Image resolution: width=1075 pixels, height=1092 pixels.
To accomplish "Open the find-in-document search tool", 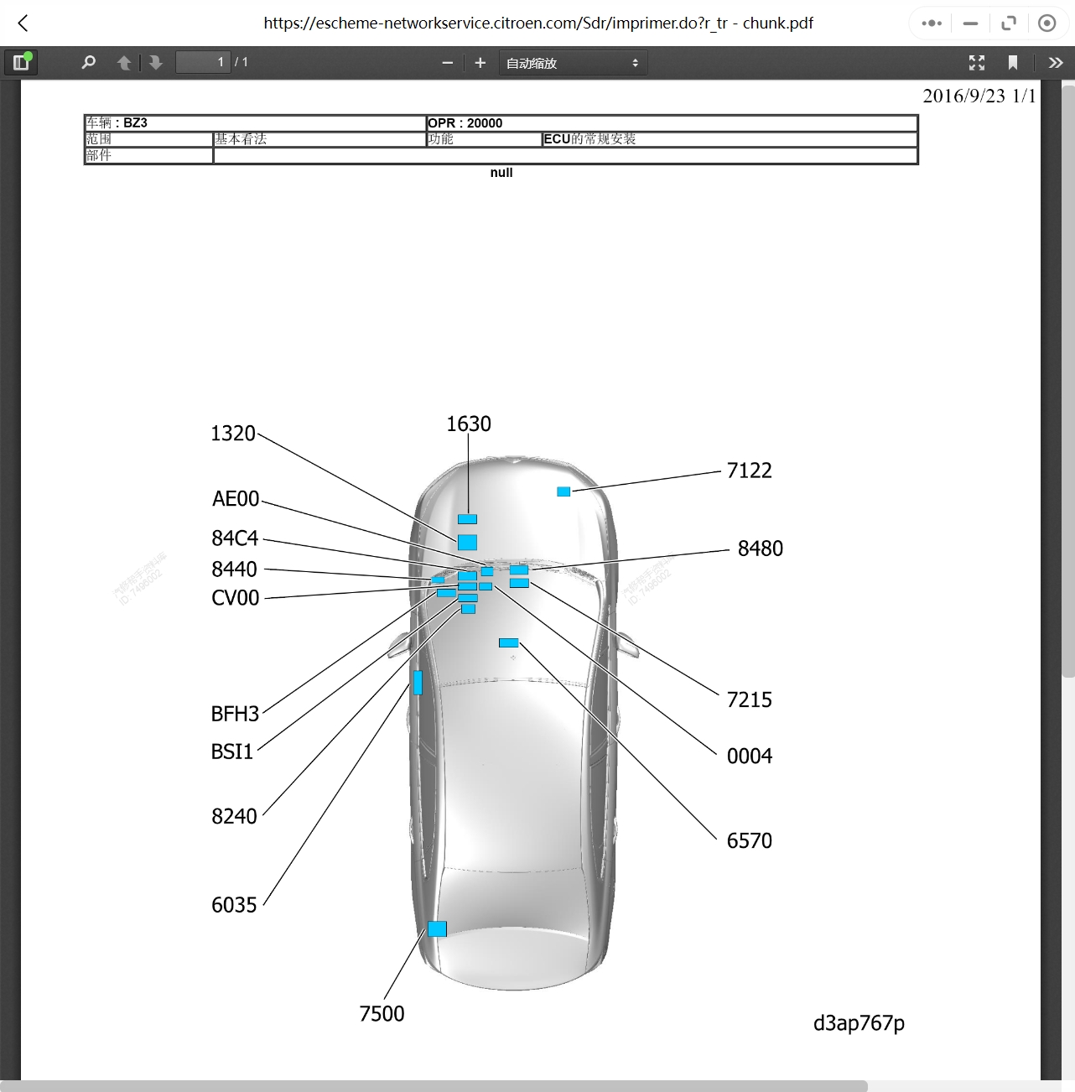I will pyautogui.click(x=88, y=62).
